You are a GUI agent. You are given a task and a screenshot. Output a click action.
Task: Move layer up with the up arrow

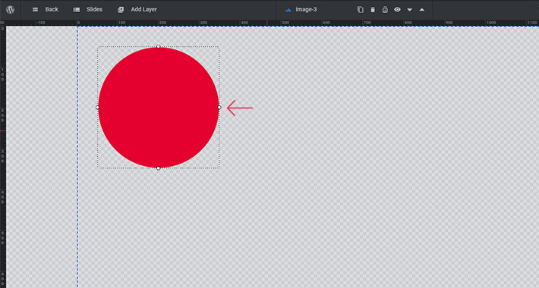[x=422, y=10]
